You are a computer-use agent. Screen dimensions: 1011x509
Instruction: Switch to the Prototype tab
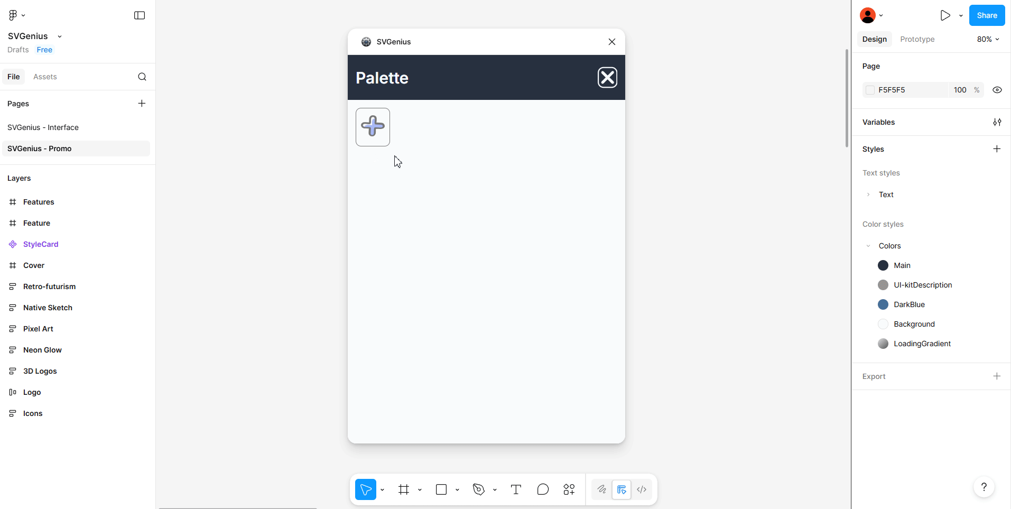917,39
